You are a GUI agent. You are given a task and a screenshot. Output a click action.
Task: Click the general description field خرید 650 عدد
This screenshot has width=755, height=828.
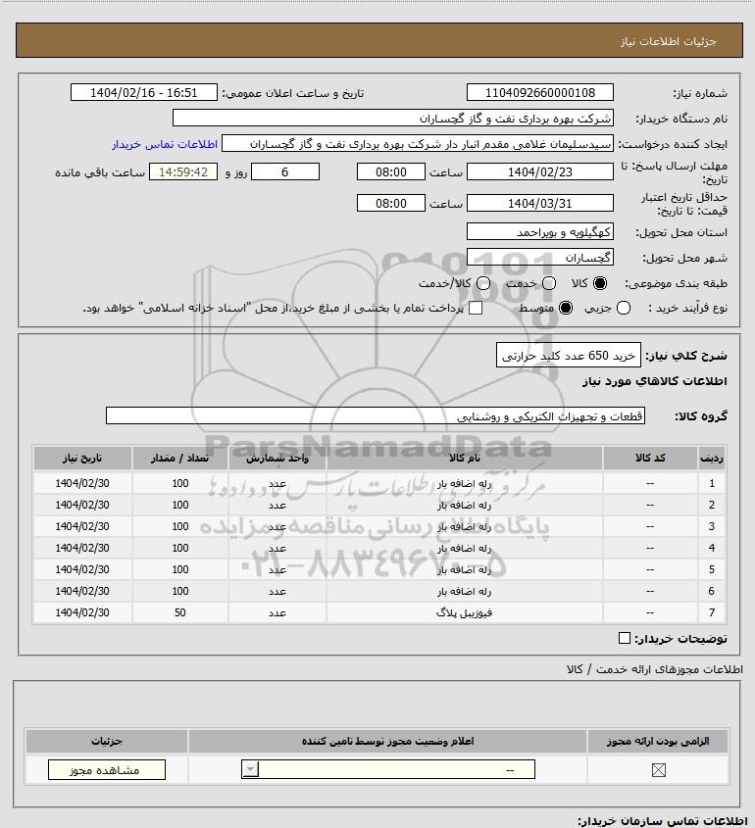(569, 356)
